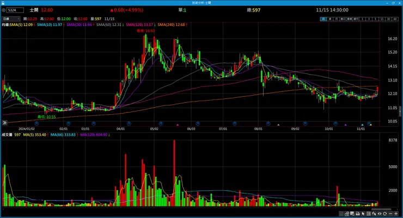Click the SMA(10) 11.97 indicator label
The width and height of the screenshot is (403, 218).
[x=50, y=25]
